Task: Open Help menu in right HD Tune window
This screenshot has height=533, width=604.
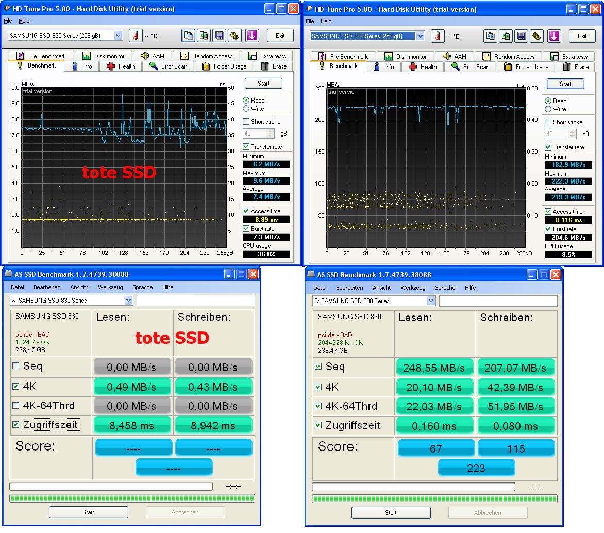Action: tap(326, 21)
